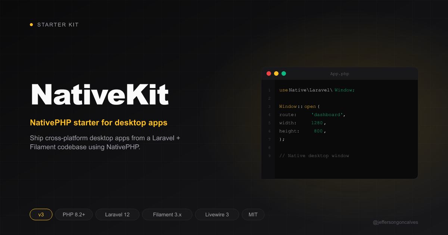
Task: Click the height value 800
Action: point(318,131)
